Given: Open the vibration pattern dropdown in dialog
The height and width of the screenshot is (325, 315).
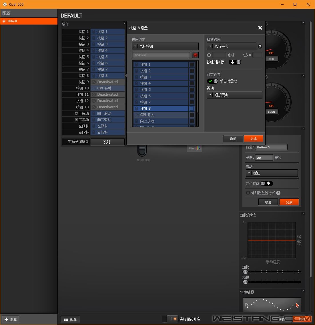Looking at the screenshot, I should [x=234, y=95].
